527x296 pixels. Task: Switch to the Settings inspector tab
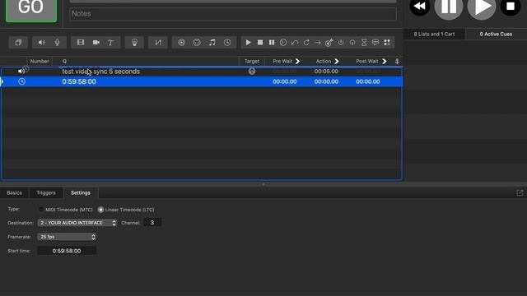81,192
